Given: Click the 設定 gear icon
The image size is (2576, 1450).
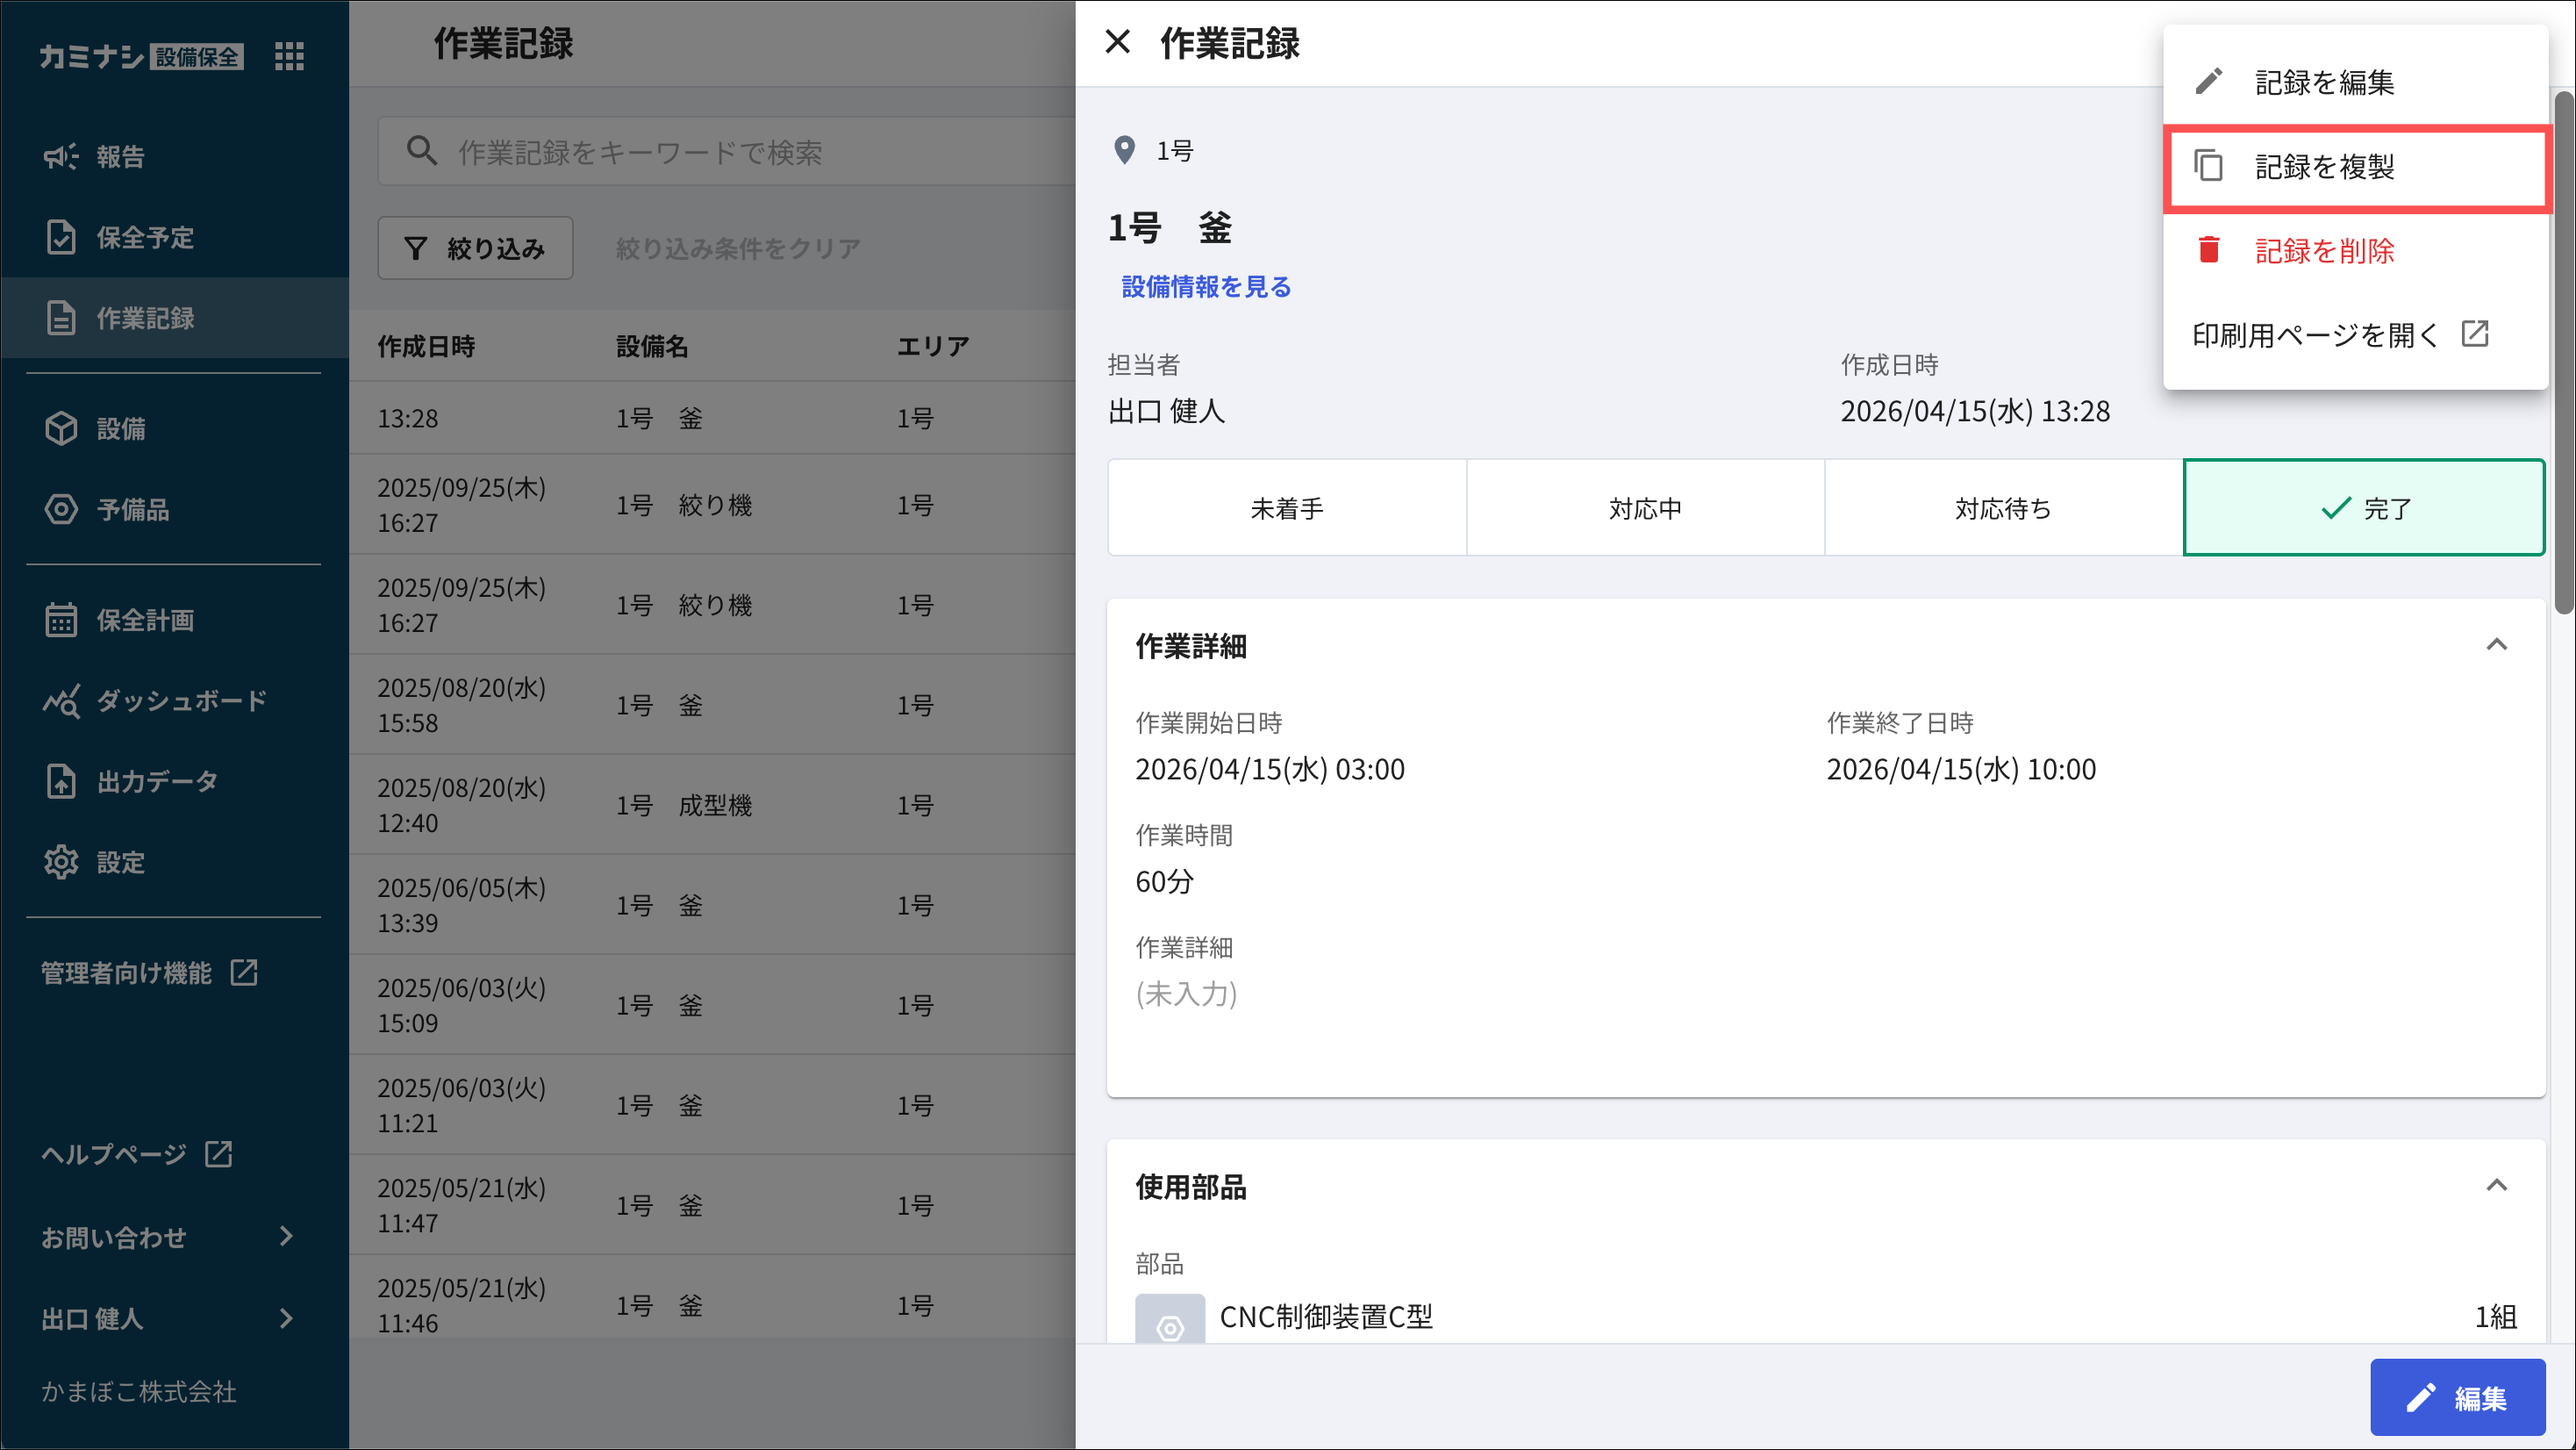Looking at the screenshot, I should (x=60, y=862).
